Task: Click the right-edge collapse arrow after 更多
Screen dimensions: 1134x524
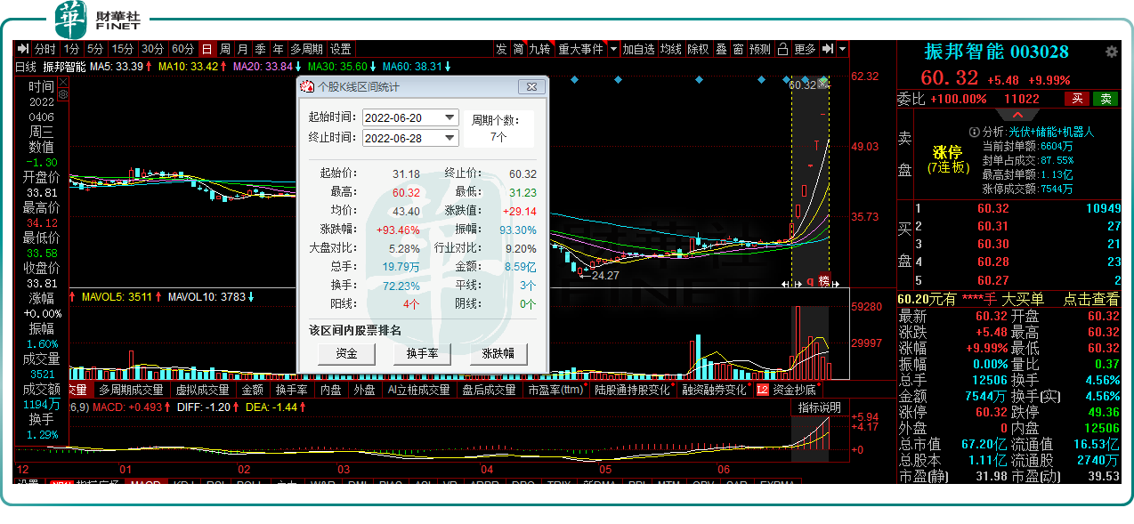Action: point(827,49)
